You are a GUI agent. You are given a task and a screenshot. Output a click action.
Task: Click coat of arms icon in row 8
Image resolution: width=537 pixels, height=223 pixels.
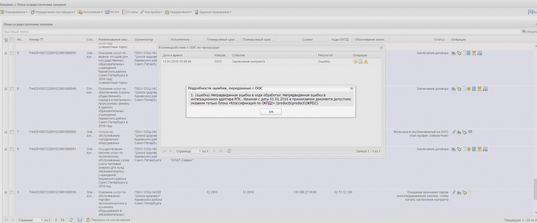469,89
